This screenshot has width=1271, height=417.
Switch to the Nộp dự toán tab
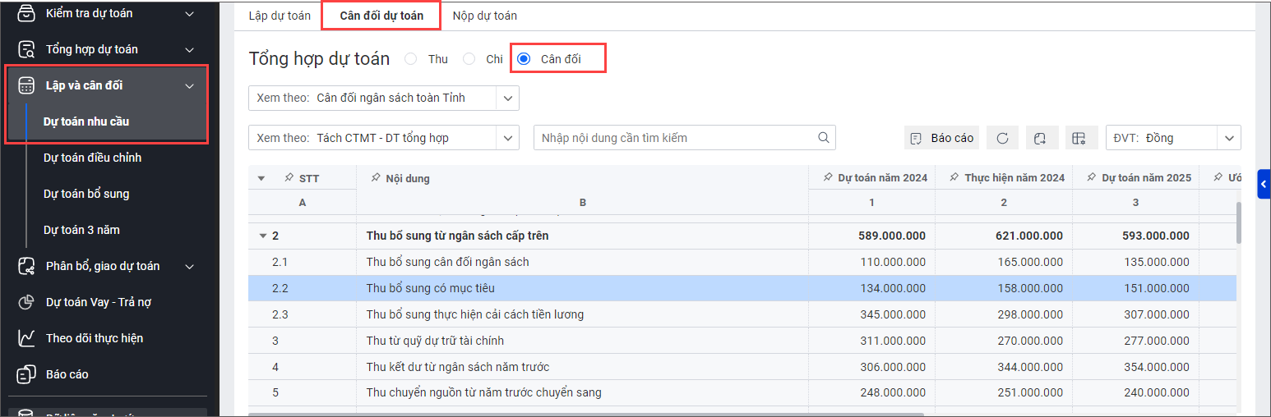[484, 16]
